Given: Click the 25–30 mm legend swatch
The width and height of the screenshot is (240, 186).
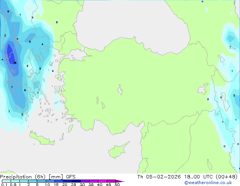Looking at the screenshot, I should click(76, 181).
